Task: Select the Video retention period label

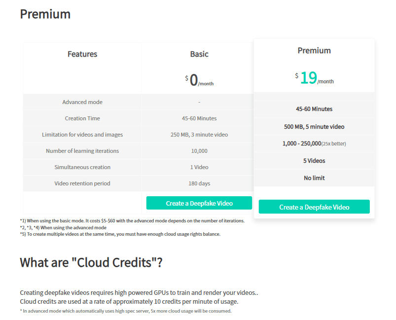Action: pyautogui.click(x=82, y=183)
